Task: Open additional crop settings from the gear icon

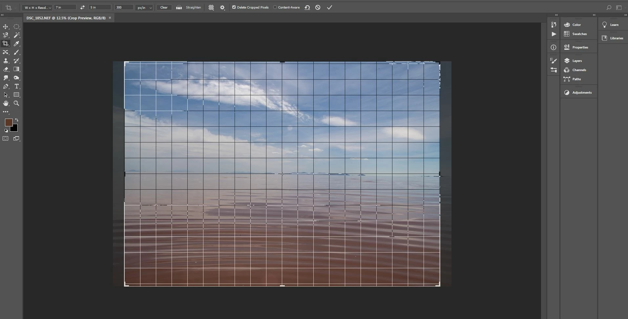Action: 222,7
